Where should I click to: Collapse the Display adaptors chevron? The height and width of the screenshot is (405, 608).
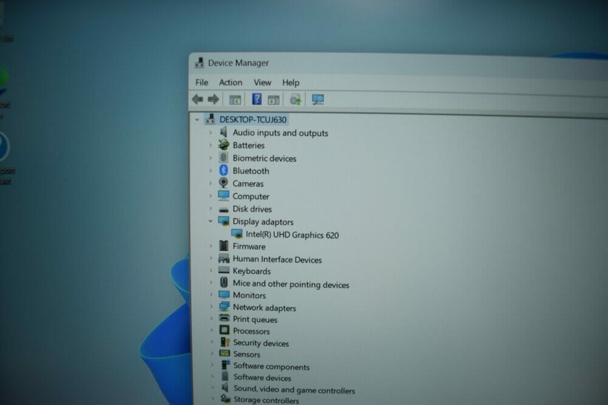pyautogui.click(x=210, y=221)
